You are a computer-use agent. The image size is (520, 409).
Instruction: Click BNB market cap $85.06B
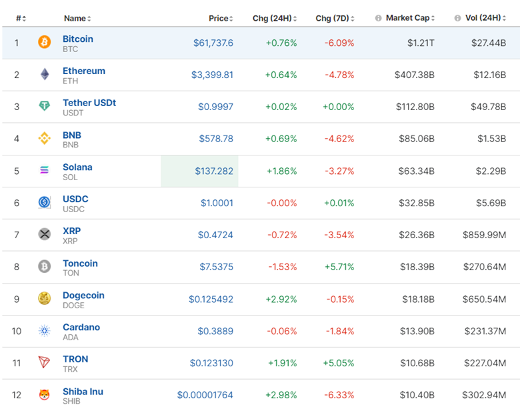(417, 138)
